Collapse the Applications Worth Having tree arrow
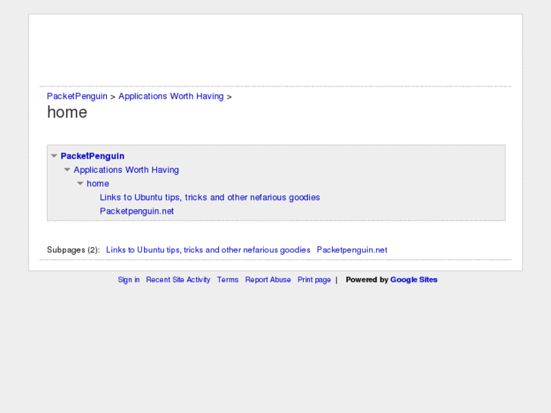 (x=67, y=170)
